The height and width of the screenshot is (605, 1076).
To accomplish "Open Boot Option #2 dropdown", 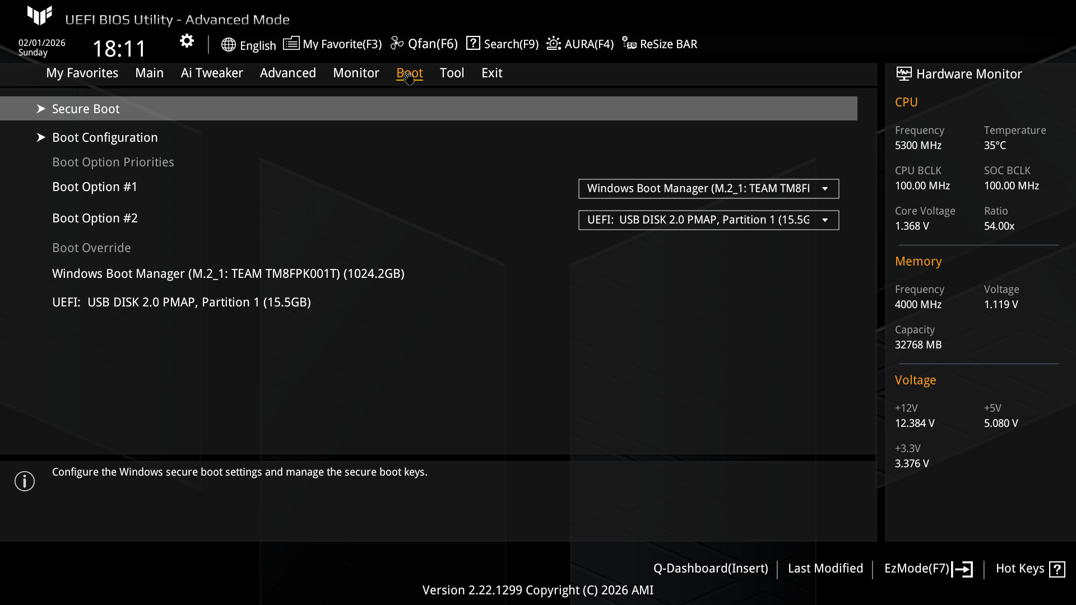I will (x=708, y=220).
